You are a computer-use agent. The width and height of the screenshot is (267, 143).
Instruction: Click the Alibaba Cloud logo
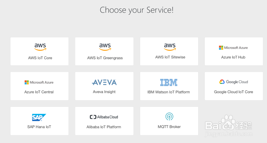coord(104,117)
